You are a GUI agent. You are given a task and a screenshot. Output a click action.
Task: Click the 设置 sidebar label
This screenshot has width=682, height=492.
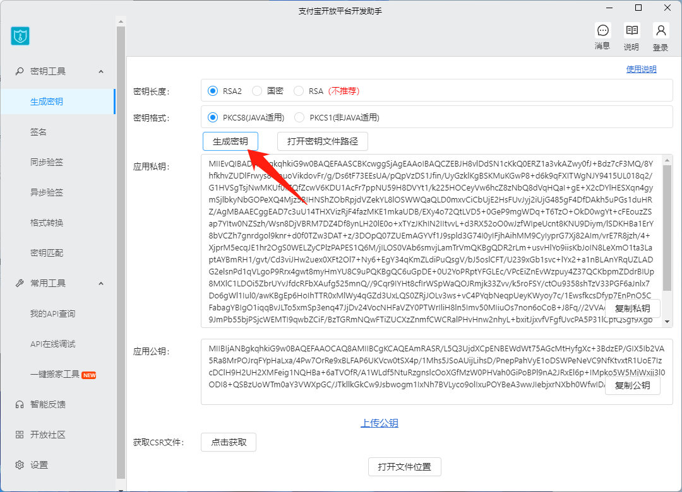(39, 465)
